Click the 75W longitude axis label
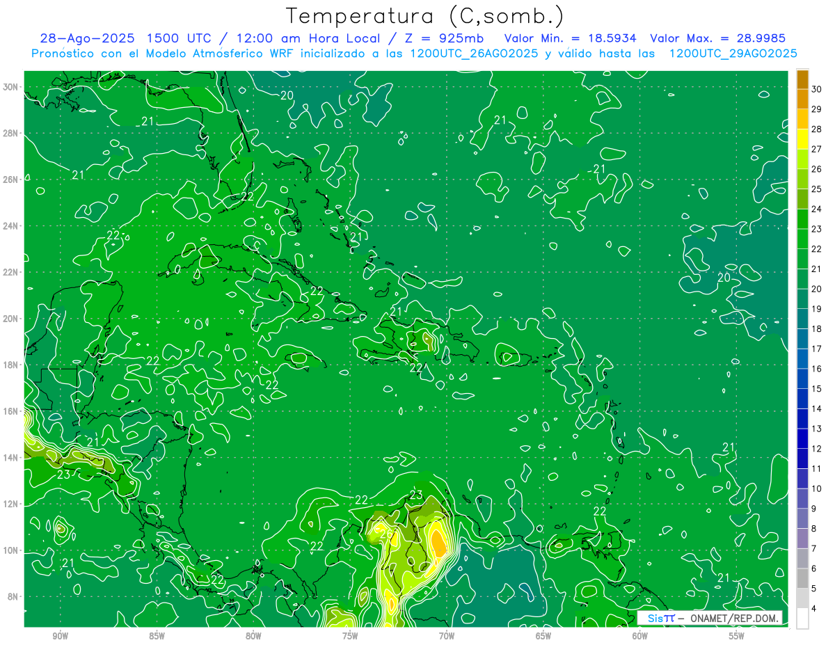 [x=350, y=637]
